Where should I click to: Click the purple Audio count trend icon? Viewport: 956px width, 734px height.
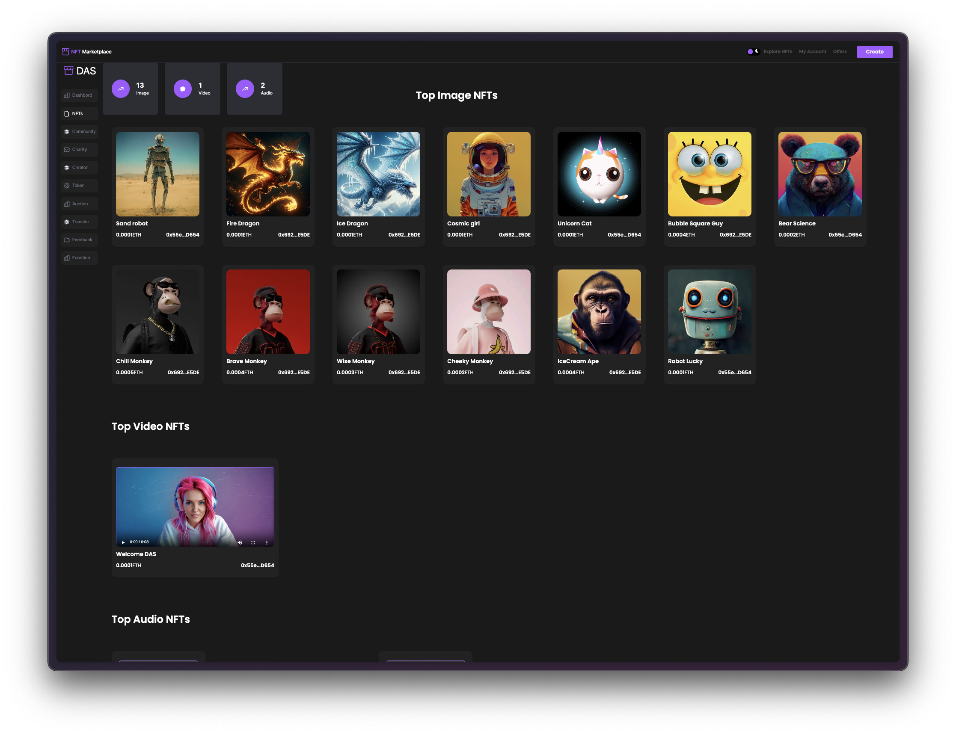coord(245,89)
